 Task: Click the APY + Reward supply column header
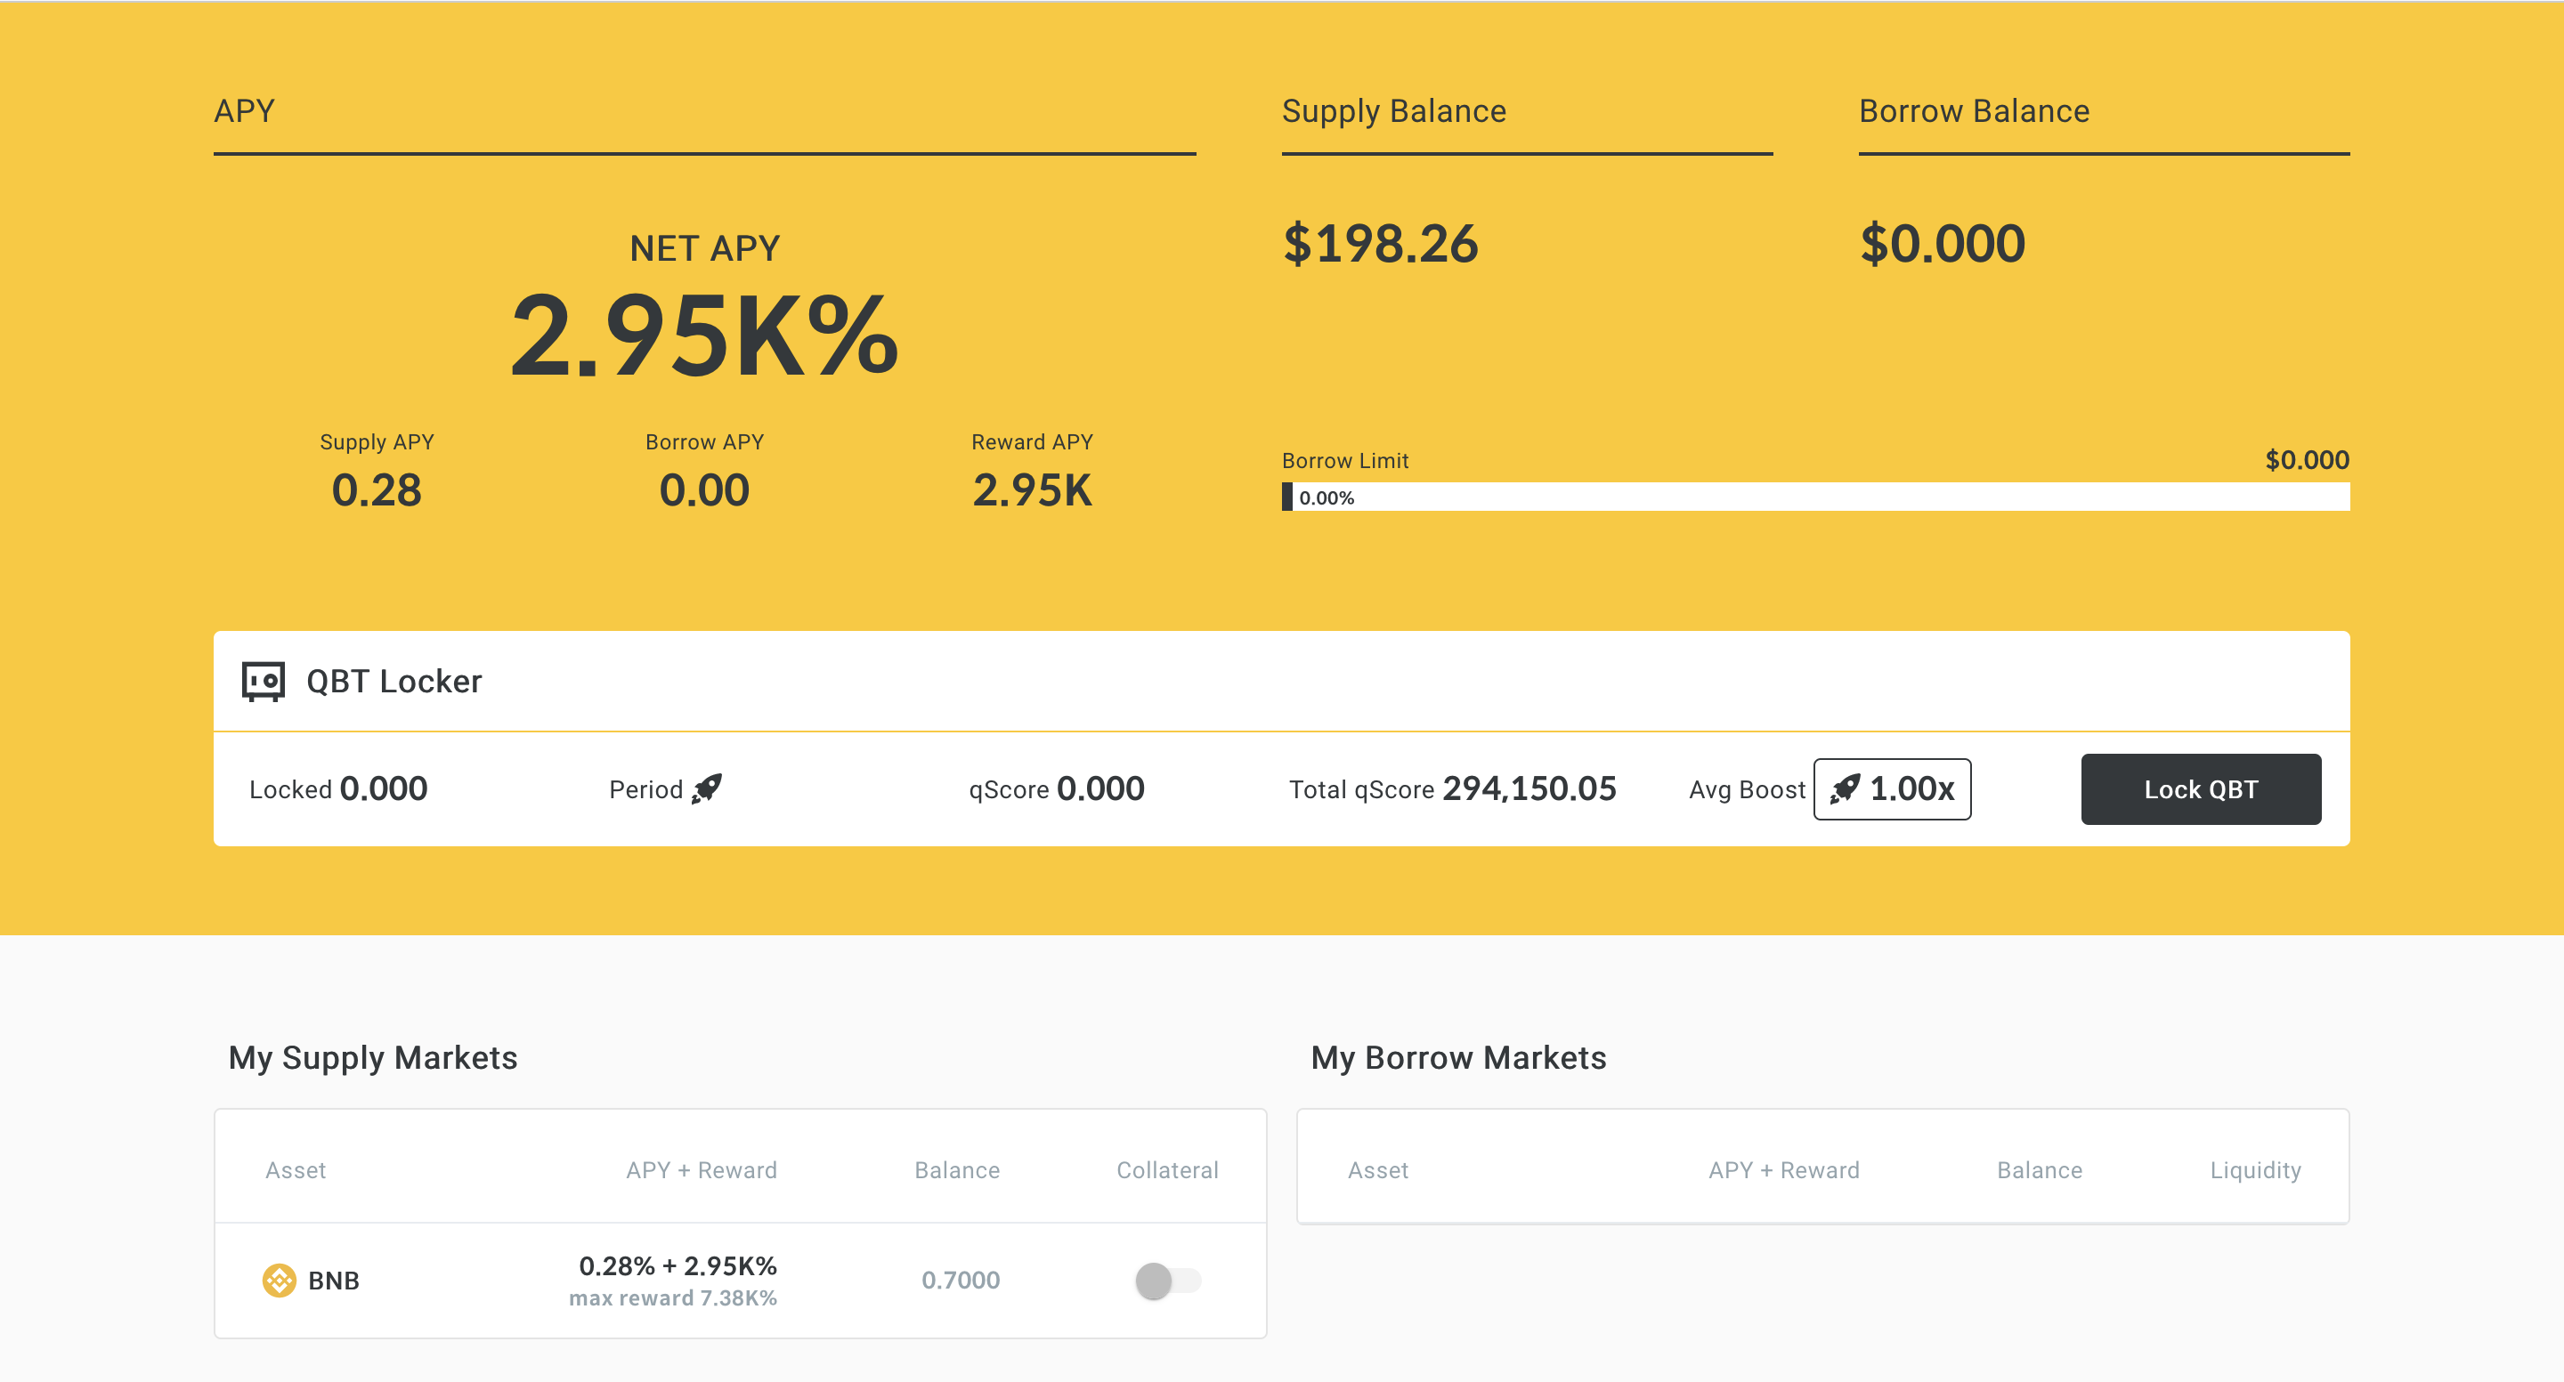click(701, 1170)
